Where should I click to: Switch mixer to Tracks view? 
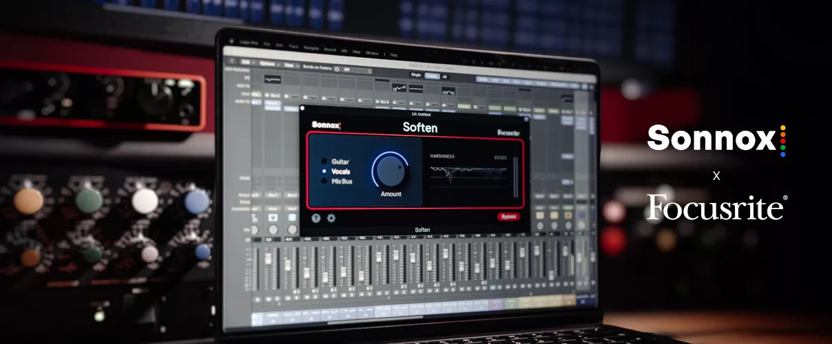coord(432,76)
